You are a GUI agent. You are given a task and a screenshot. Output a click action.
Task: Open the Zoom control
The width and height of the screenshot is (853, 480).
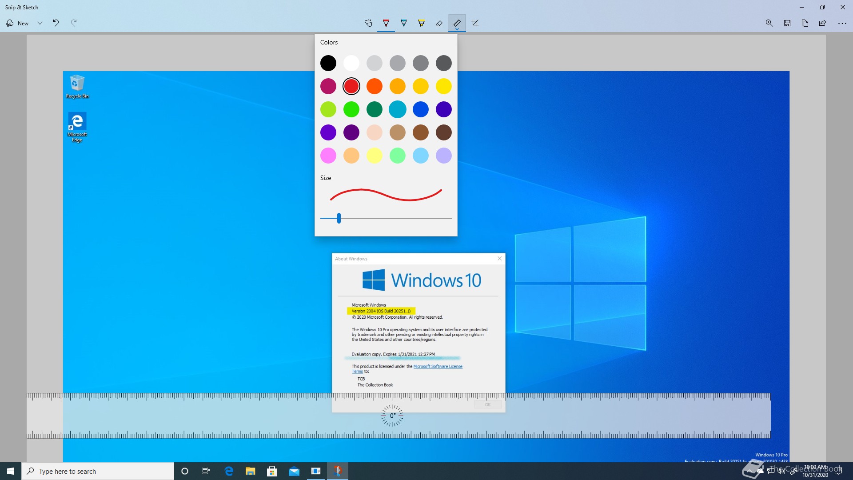[769, 23]
